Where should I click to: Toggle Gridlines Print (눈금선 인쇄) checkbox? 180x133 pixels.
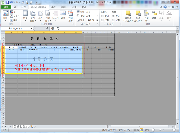pos(102,20)
